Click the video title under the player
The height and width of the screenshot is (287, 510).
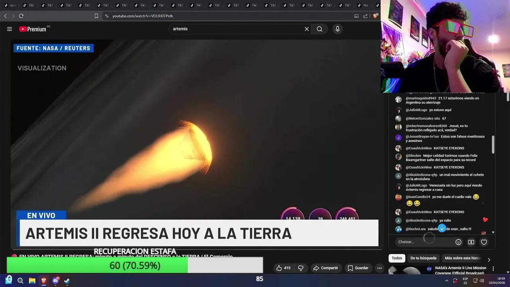(x=126, y=257)
